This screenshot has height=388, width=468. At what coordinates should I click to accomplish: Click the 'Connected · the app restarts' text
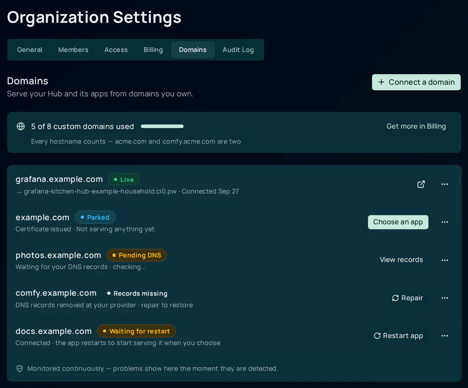point(118,343)
